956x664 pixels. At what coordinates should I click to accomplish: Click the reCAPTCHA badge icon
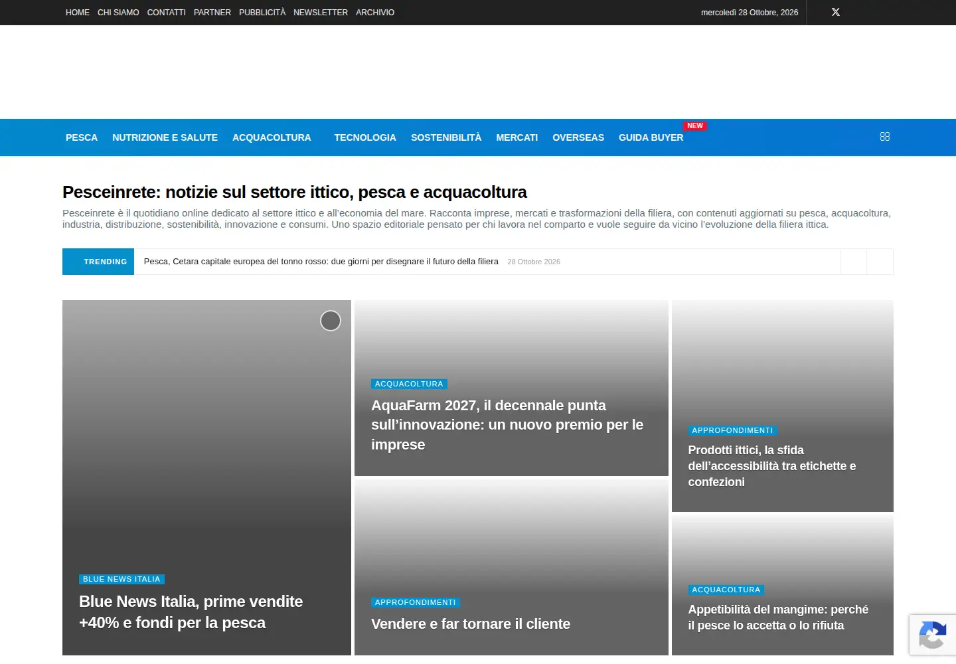933,635
